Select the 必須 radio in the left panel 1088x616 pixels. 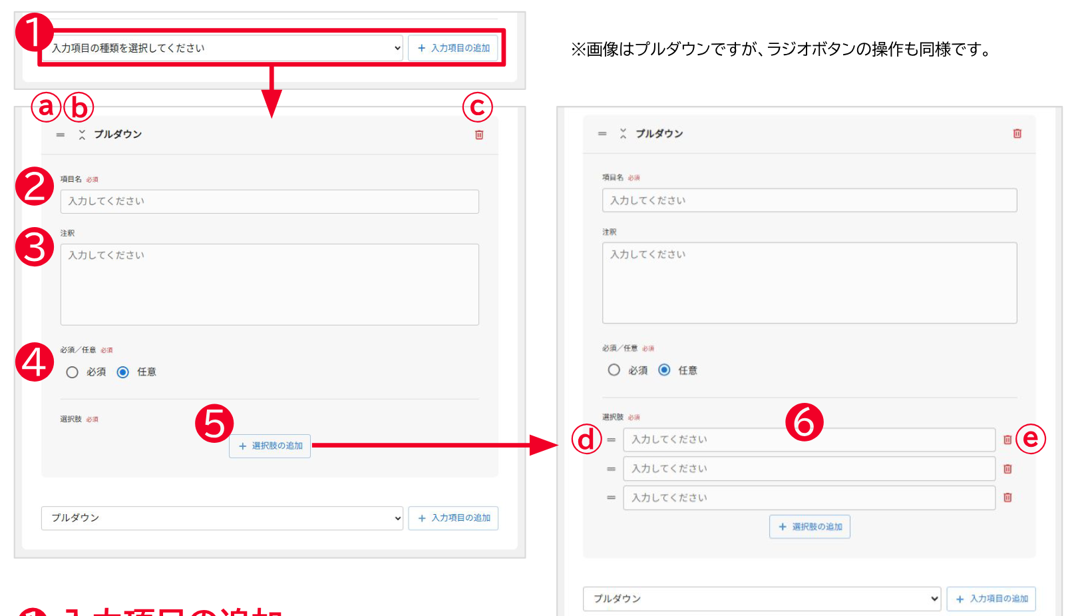pyautogui.click(x=72, y=372)
